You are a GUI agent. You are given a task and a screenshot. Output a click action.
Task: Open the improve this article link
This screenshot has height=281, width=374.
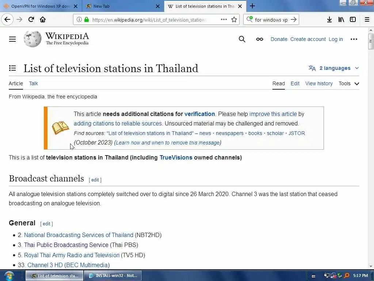coord(273,114)
